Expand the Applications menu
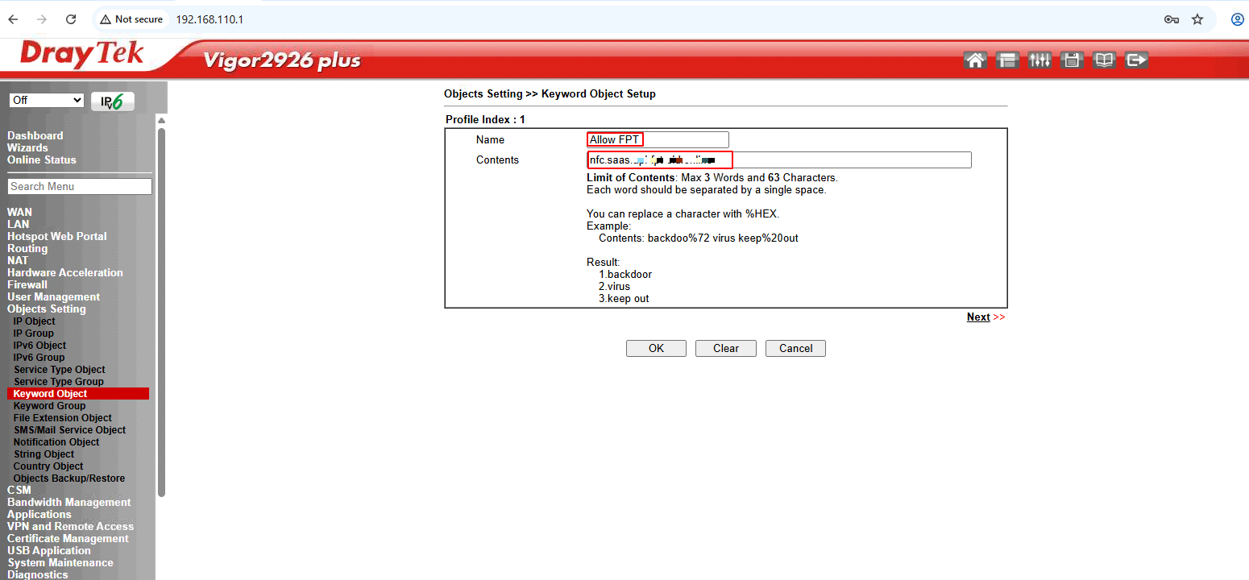1249x580 pixels. tap(39, 514)
